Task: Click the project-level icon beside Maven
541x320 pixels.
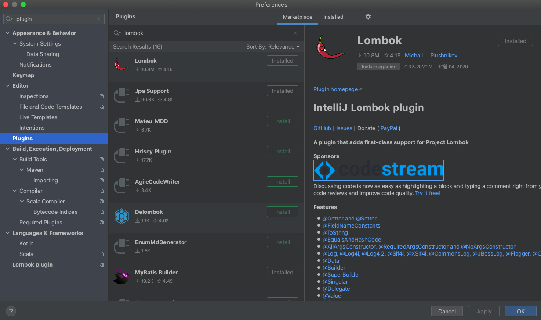Action: pyautogui.click(x=102, y=170)
